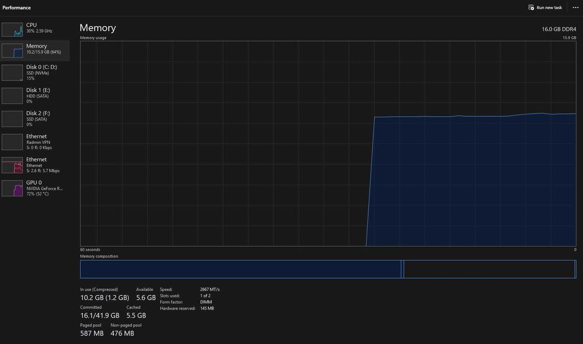Click the Memory composition bar in-use segment

click(x=241, y=269)
